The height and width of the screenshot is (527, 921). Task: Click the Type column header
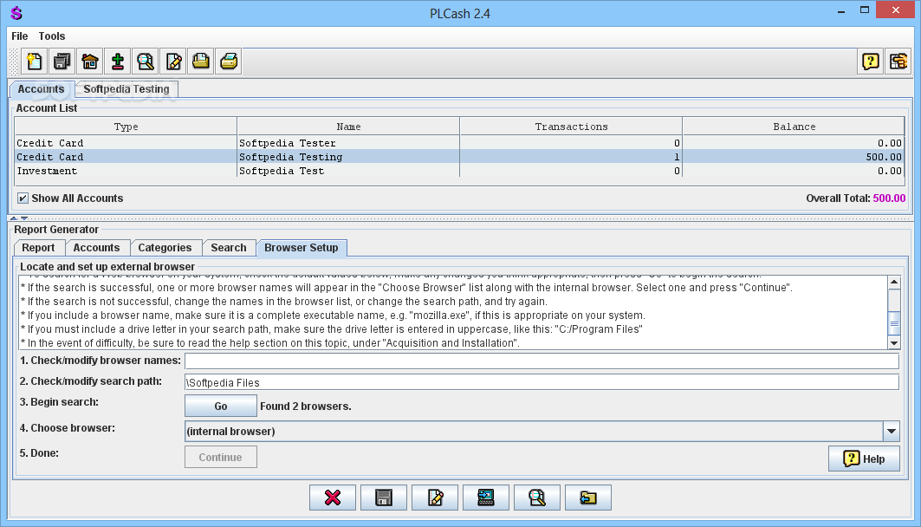coord(126,127)
